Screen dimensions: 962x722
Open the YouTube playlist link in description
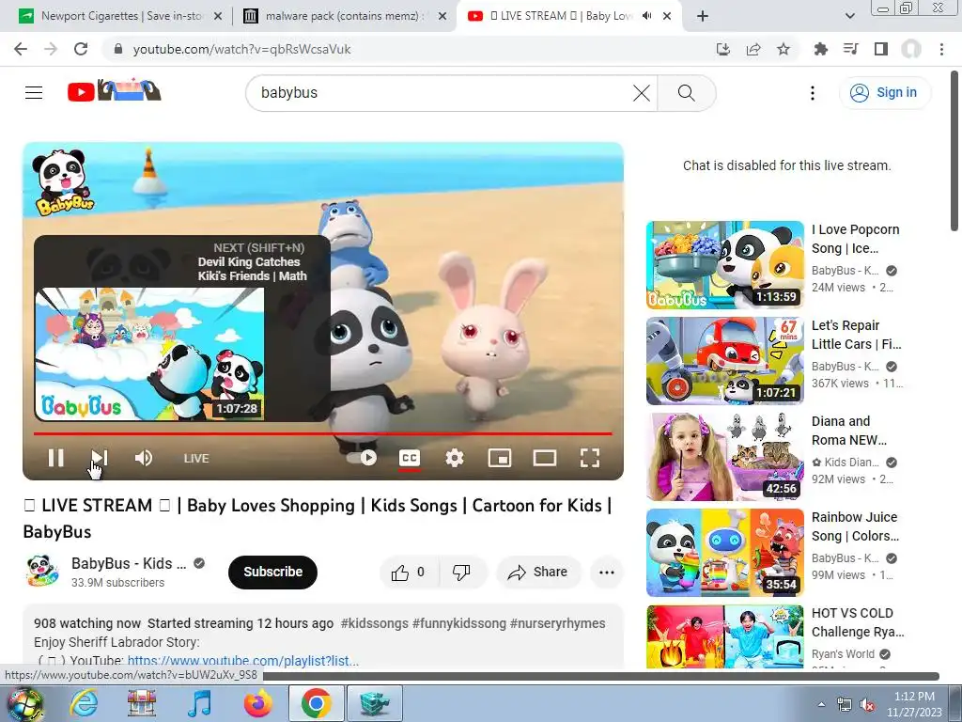point(243,661)
